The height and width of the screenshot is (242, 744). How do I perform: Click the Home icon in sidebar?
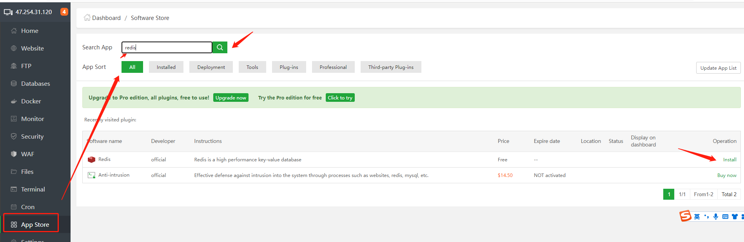(x=14, y=31)
